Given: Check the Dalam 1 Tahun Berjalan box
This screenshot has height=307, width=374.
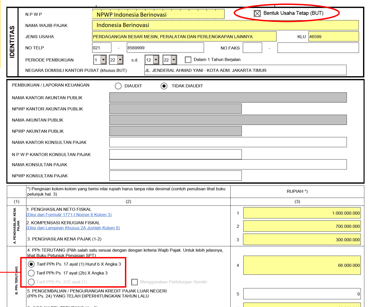Looking at the screenshot, I should [188, 60].
